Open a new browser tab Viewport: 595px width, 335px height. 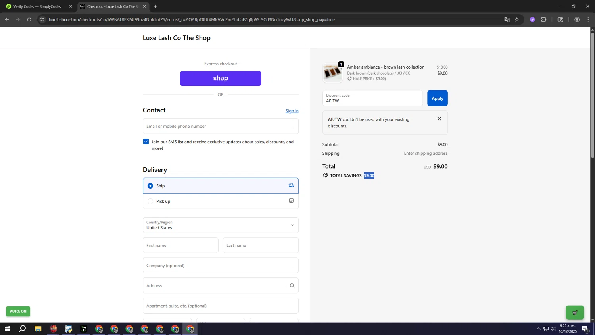(155, 6)
